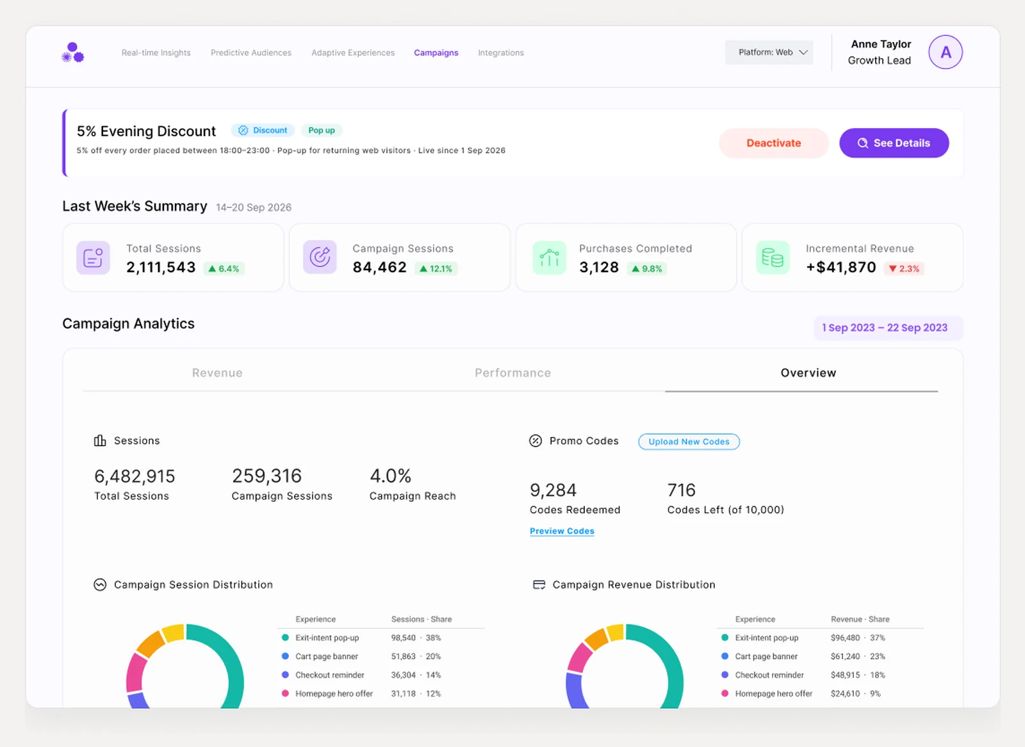Select the Overview tab

pos(808,373)
